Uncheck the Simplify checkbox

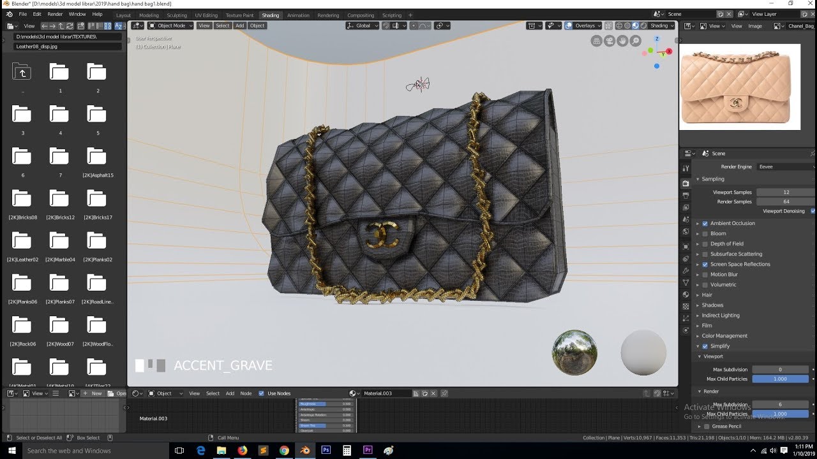(x=705, y=346)
